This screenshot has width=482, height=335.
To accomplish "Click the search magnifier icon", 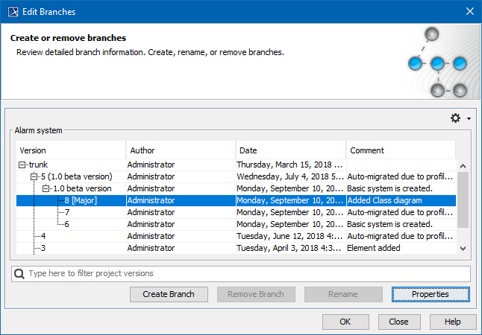I will point(20,274).
